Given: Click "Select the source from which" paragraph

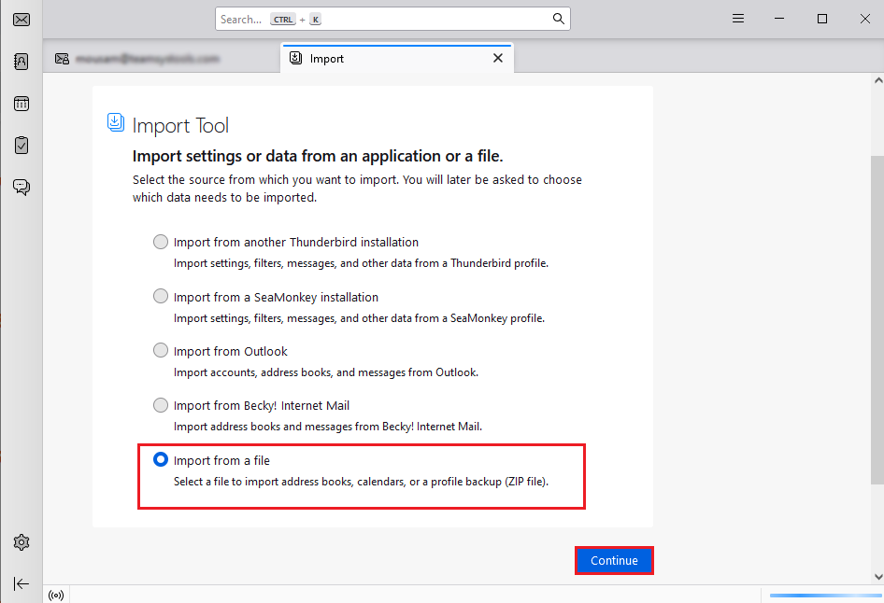Looking at the screenshot, I should coord(357,189).
